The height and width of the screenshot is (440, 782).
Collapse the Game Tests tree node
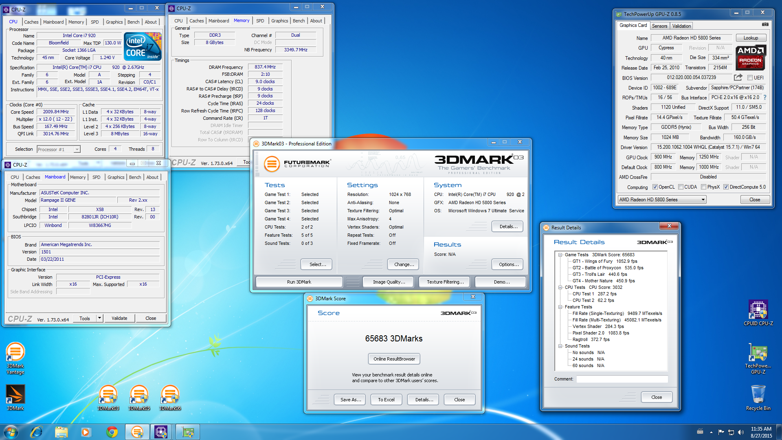click(x=560, y=255)
